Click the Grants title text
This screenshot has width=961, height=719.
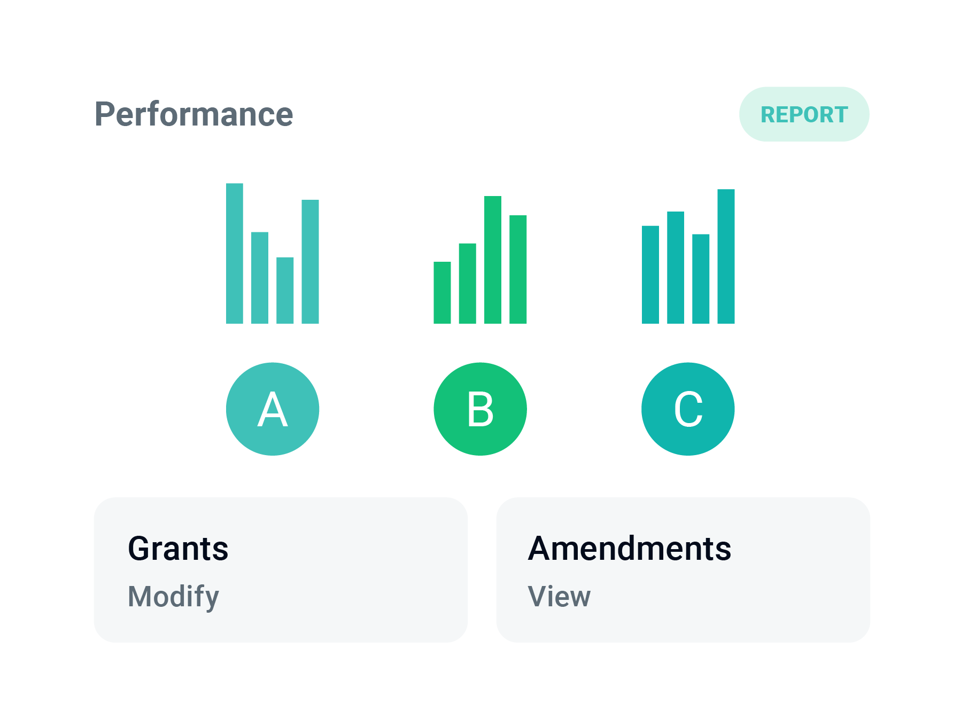coord(178,549)
